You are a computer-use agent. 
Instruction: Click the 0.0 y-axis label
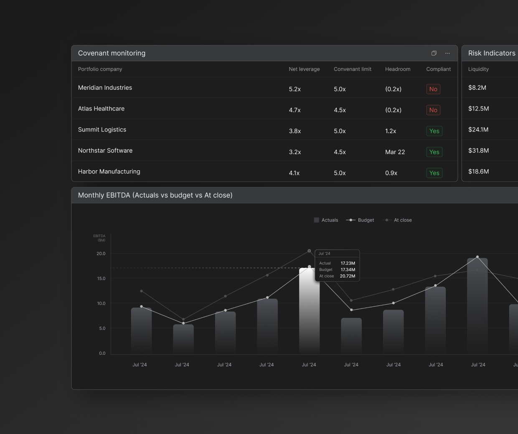102,353
